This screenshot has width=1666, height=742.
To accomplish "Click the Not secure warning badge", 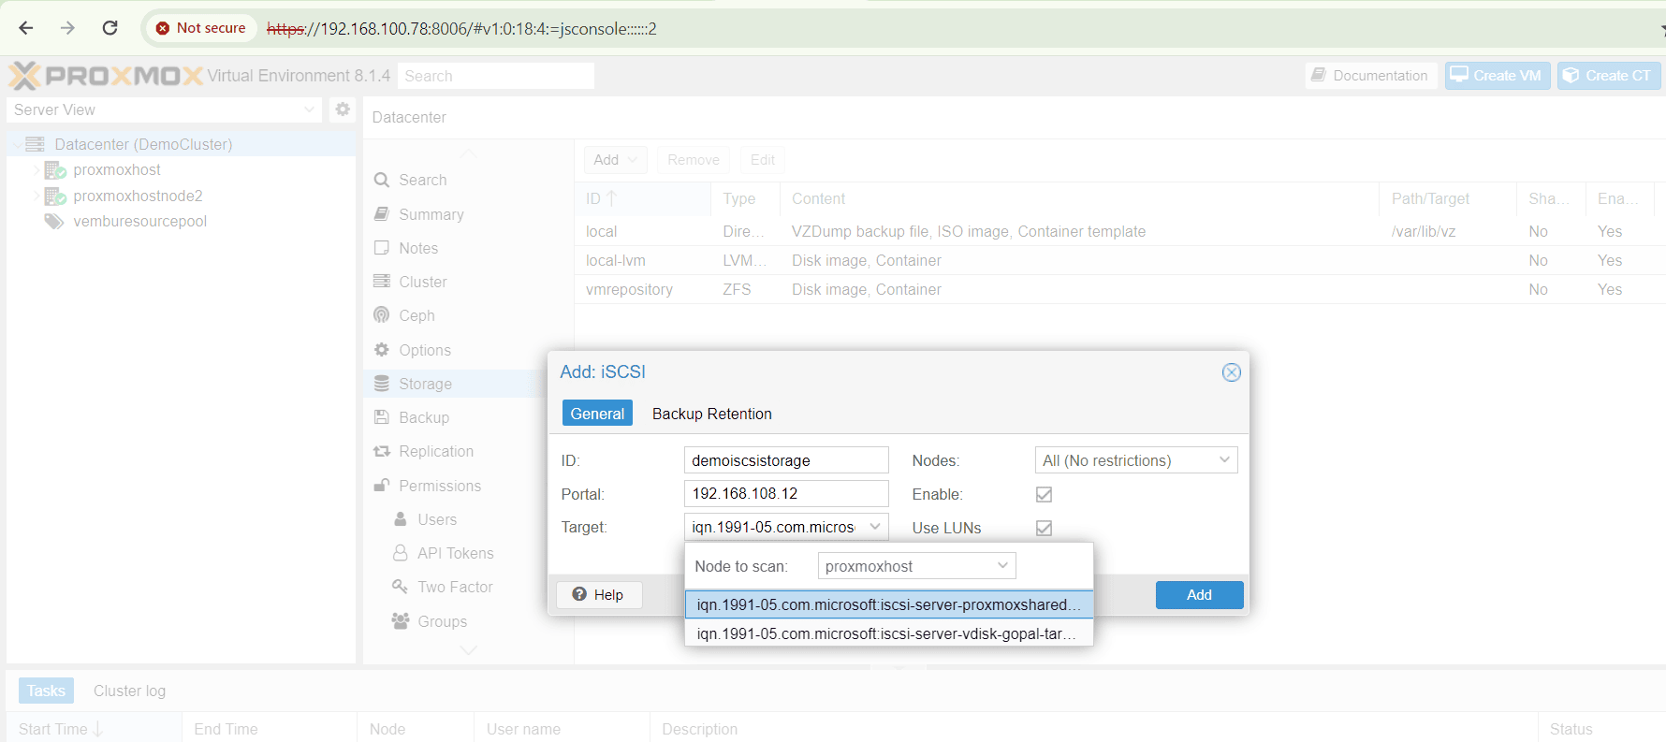I will click(201, 28).
